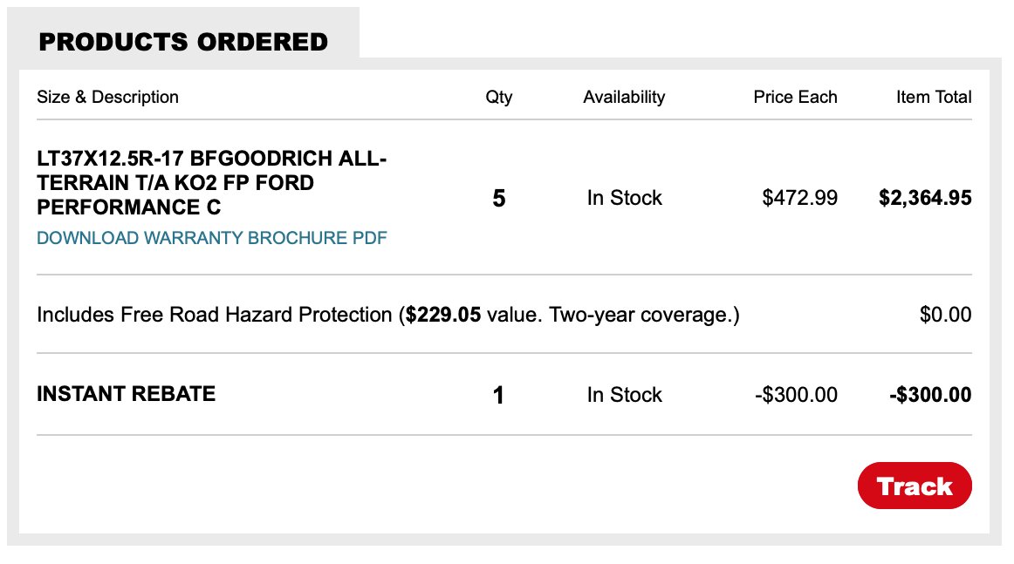Click the Item Total column header
The height and width of the screenshot is (564, 1014).
[x=934, y=97]
